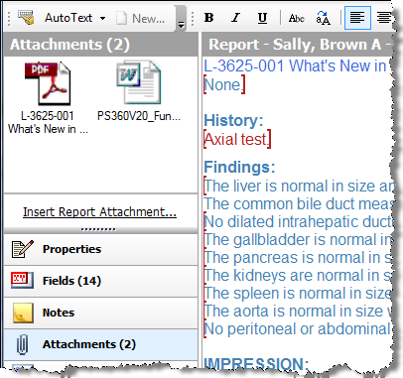Click the AutoText keyboard icon
This screenshot has width=403, height=378.
26,18
